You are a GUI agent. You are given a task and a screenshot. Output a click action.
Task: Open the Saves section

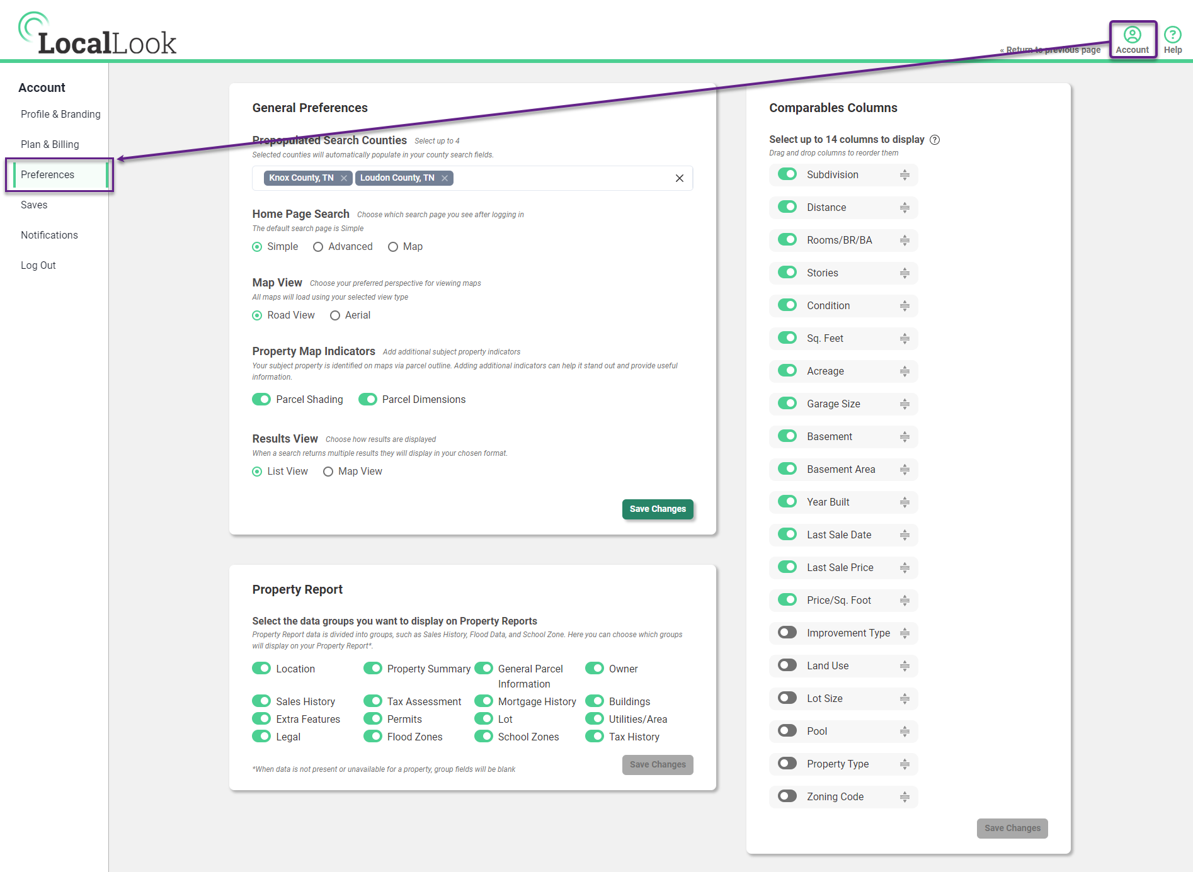click(x=34, y=205)
